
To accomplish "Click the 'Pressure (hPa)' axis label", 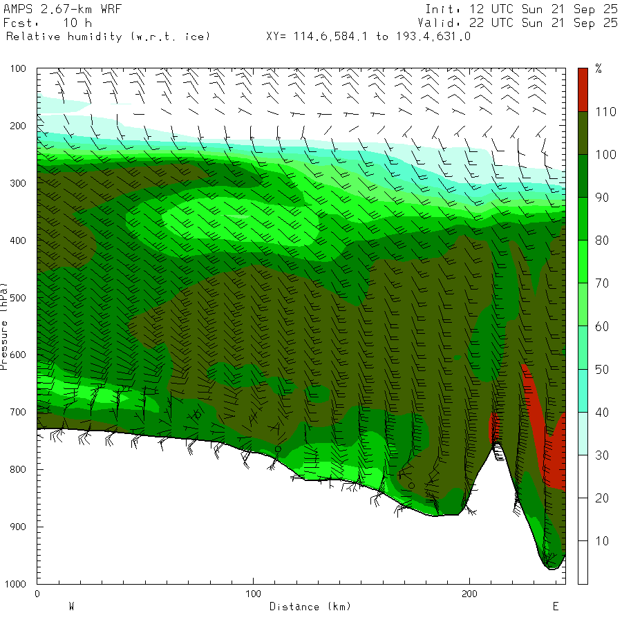I will [x=4, y=326].
